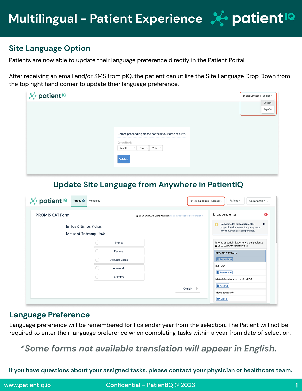Open Formulario link under PROMIS CAT Form
This screenshot has height=391, width=302.
[x=224, y=259]
